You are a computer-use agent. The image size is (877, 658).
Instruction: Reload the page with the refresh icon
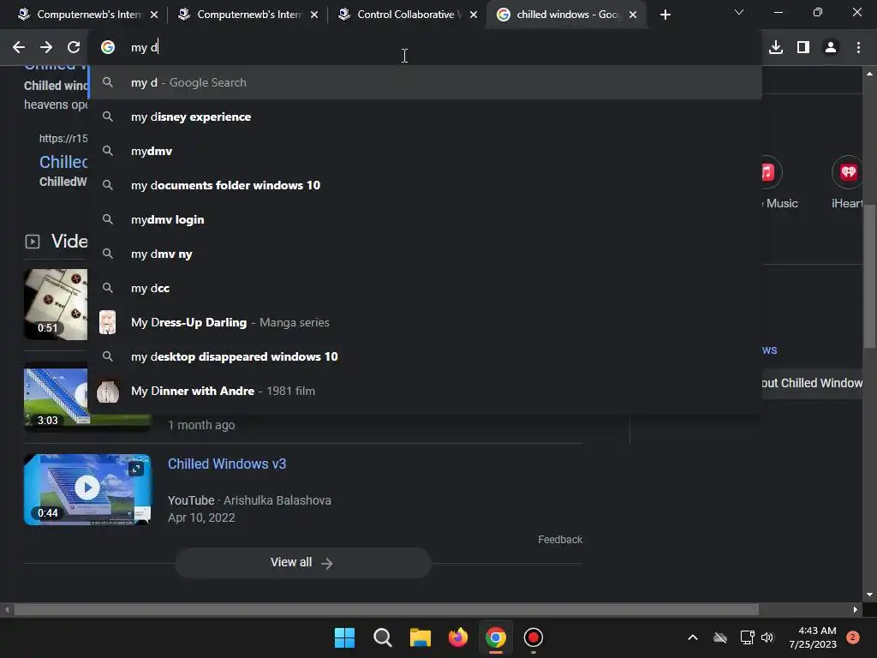pyautogui.click(x=74, y=48)
